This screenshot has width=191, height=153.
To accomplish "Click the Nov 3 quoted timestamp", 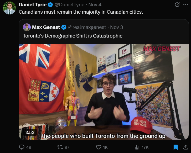I will coord(117,27).
